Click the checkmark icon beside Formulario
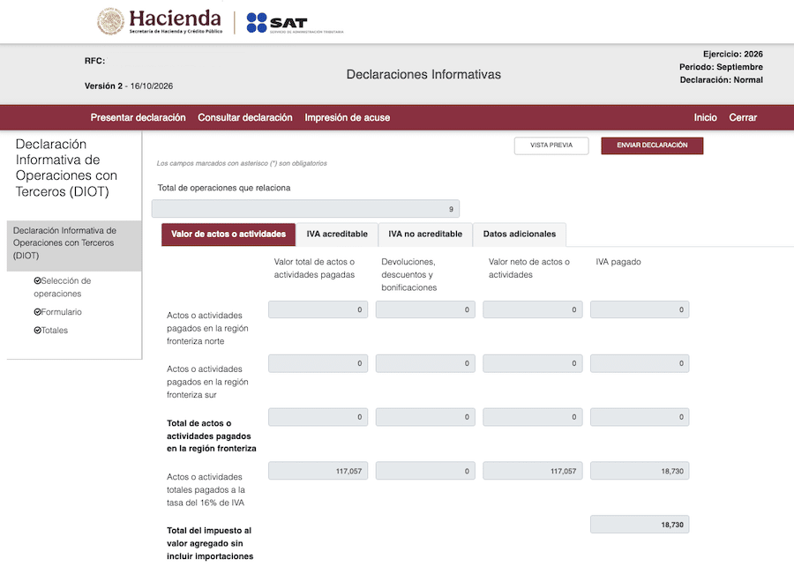Screen dimensions: 794x566 [37, 312]
